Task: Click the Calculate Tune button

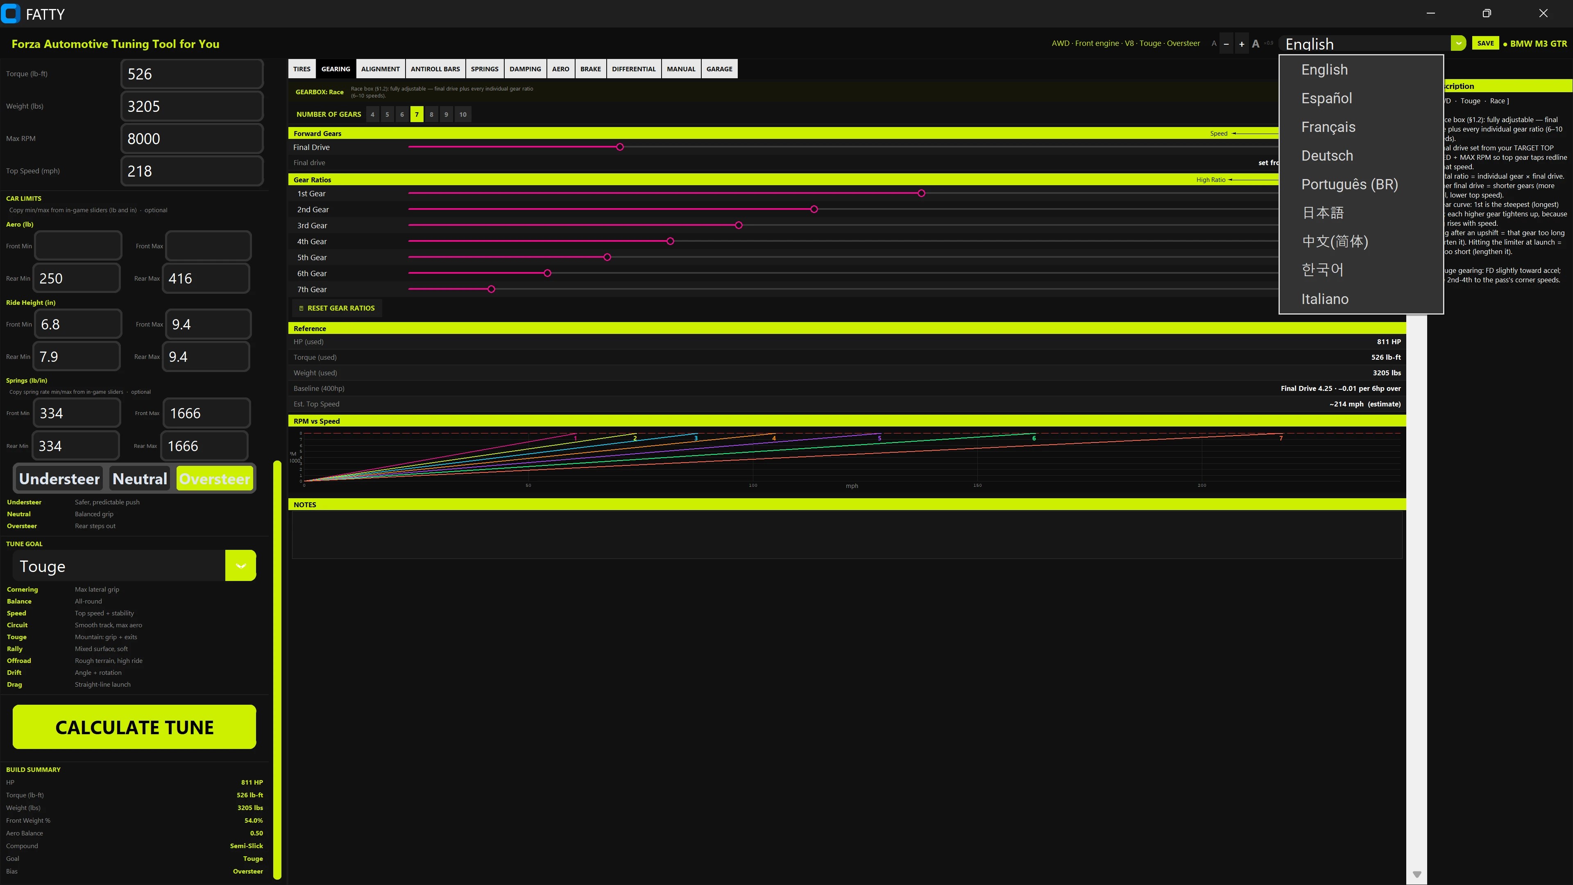Action: pyautogui.click(x=134, y=727)
